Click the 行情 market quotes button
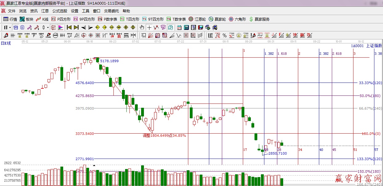383x186 pixels. click(10, 19)
